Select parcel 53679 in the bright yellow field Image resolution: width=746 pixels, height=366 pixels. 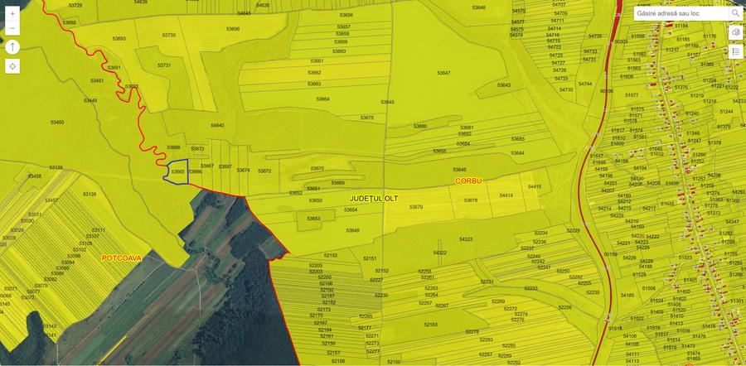tap(416, 207)
